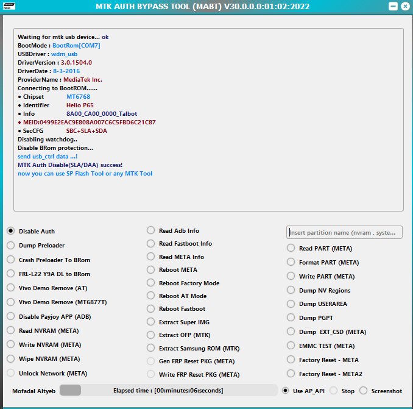Image resolution: width=413 pixels, height=409 pixels.
Task: Select Read PART (META)
Action: (x=291, y=248)
